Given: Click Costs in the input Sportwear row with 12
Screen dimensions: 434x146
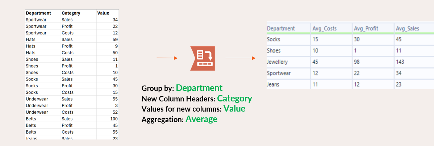Looking at the screenshot, I should point(67,33).
